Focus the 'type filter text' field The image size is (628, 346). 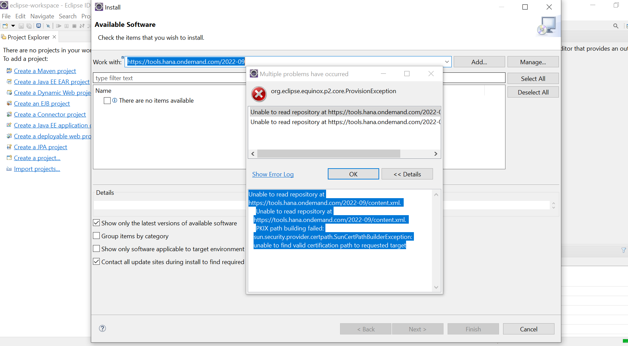coord(170,78)
